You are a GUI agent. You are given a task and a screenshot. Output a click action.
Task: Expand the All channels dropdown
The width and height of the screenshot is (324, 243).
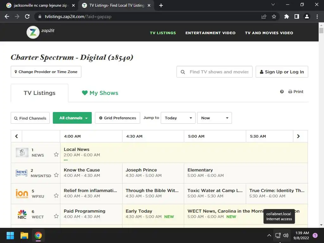pyautogui.click(x=72, y=118)
